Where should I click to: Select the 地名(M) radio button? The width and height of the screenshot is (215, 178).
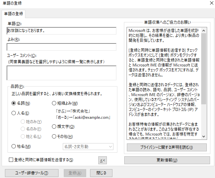13,146
